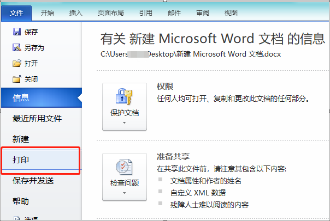This screenshot has height=221, width=330.
Task: Click the document checklist inspect icon
Action: (124, 167)
